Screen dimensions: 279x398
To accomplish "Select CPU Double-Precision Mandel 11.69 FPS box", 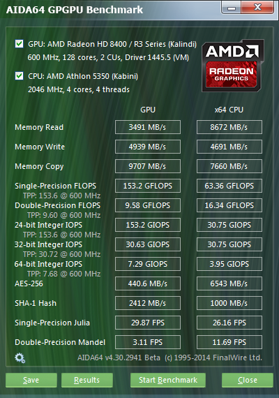I will point(229,342).
